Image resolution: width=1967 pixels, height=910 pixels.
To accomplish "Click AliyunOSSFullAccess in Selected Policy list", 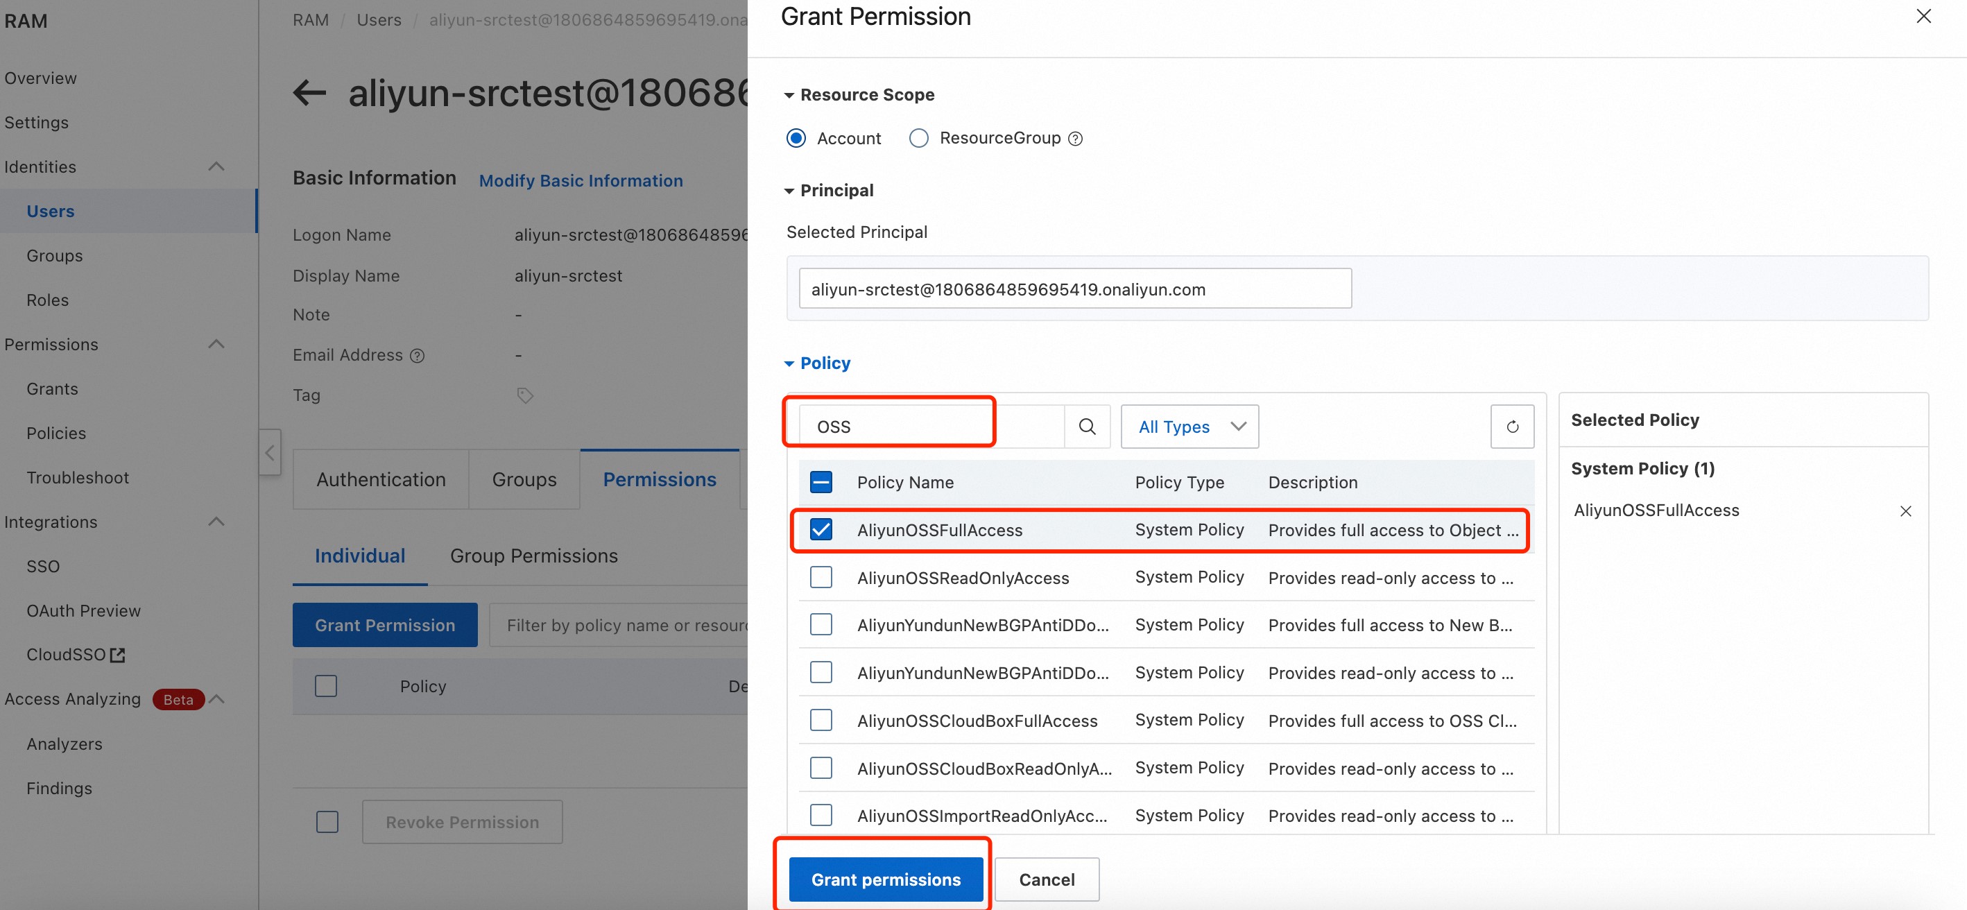I will tap(1656, 510).
